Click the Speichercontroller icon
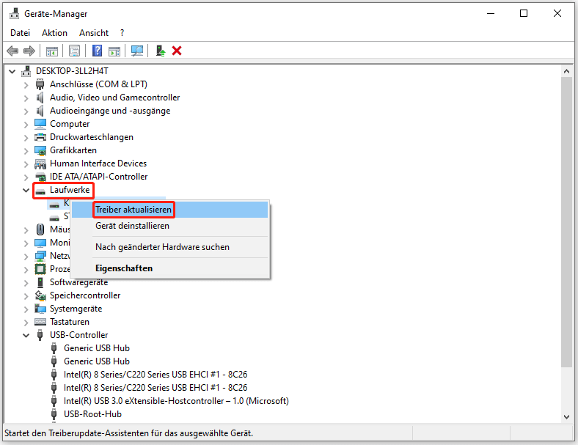 (40, 295)
